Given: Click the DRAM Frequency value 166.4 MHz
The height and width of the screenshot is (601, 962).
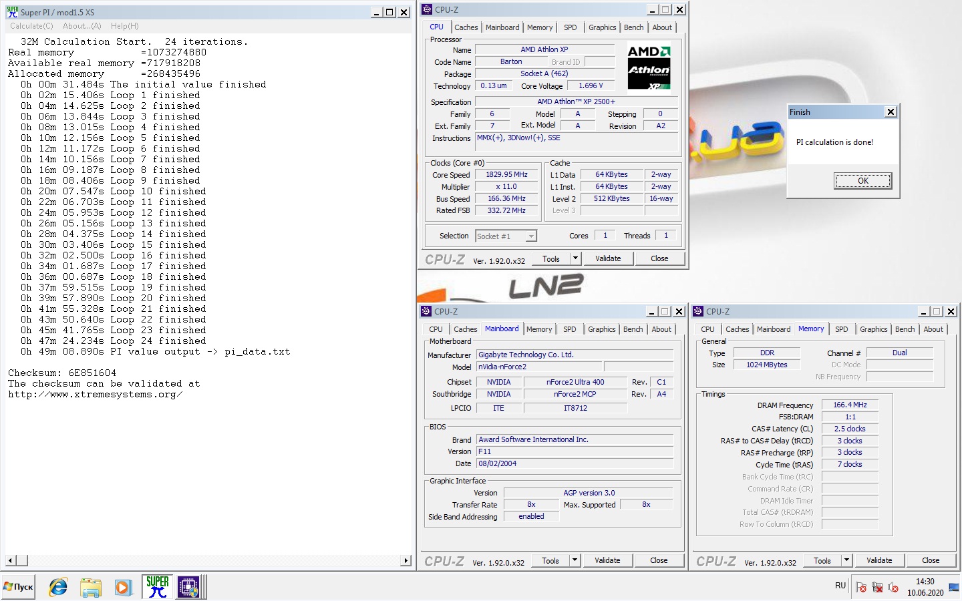Looking at the screenshot, I should coord(850,405).
